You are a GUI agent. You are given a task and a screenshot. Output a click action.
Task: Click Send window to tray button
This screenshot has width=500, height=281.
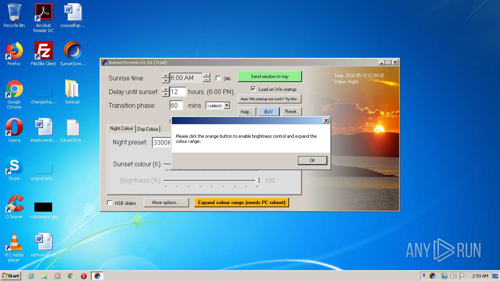[270, 76]
